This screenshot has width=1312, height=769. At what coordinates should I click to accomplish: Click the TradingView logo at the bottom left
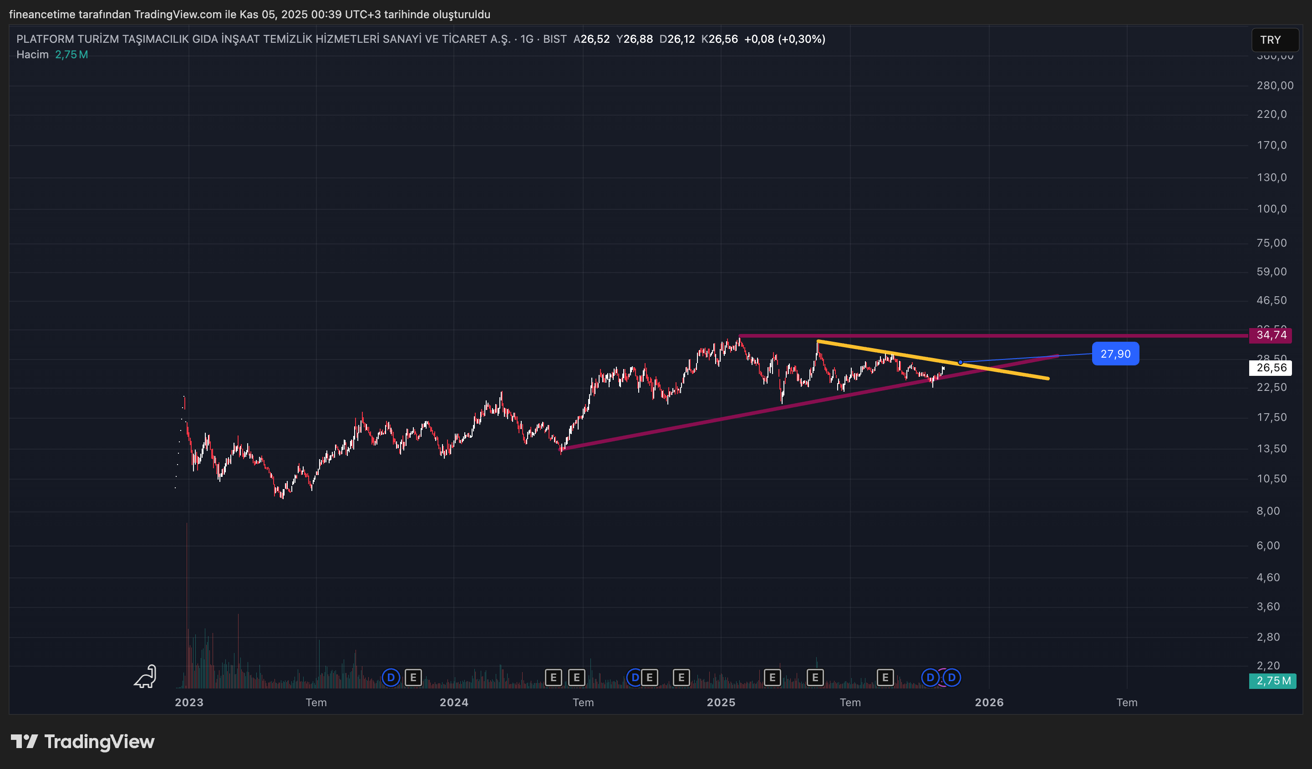[83, 741]
